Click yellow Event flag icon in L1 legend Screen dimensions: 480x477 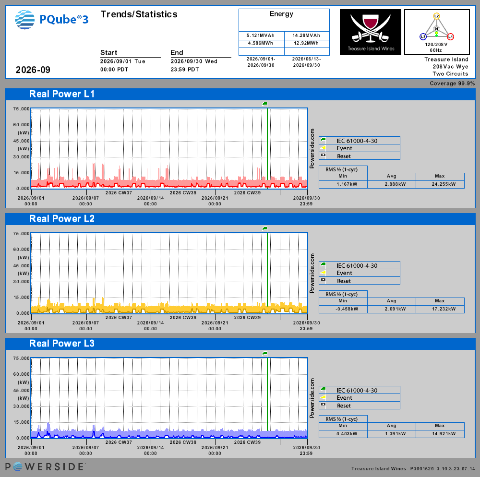[323, 148]
